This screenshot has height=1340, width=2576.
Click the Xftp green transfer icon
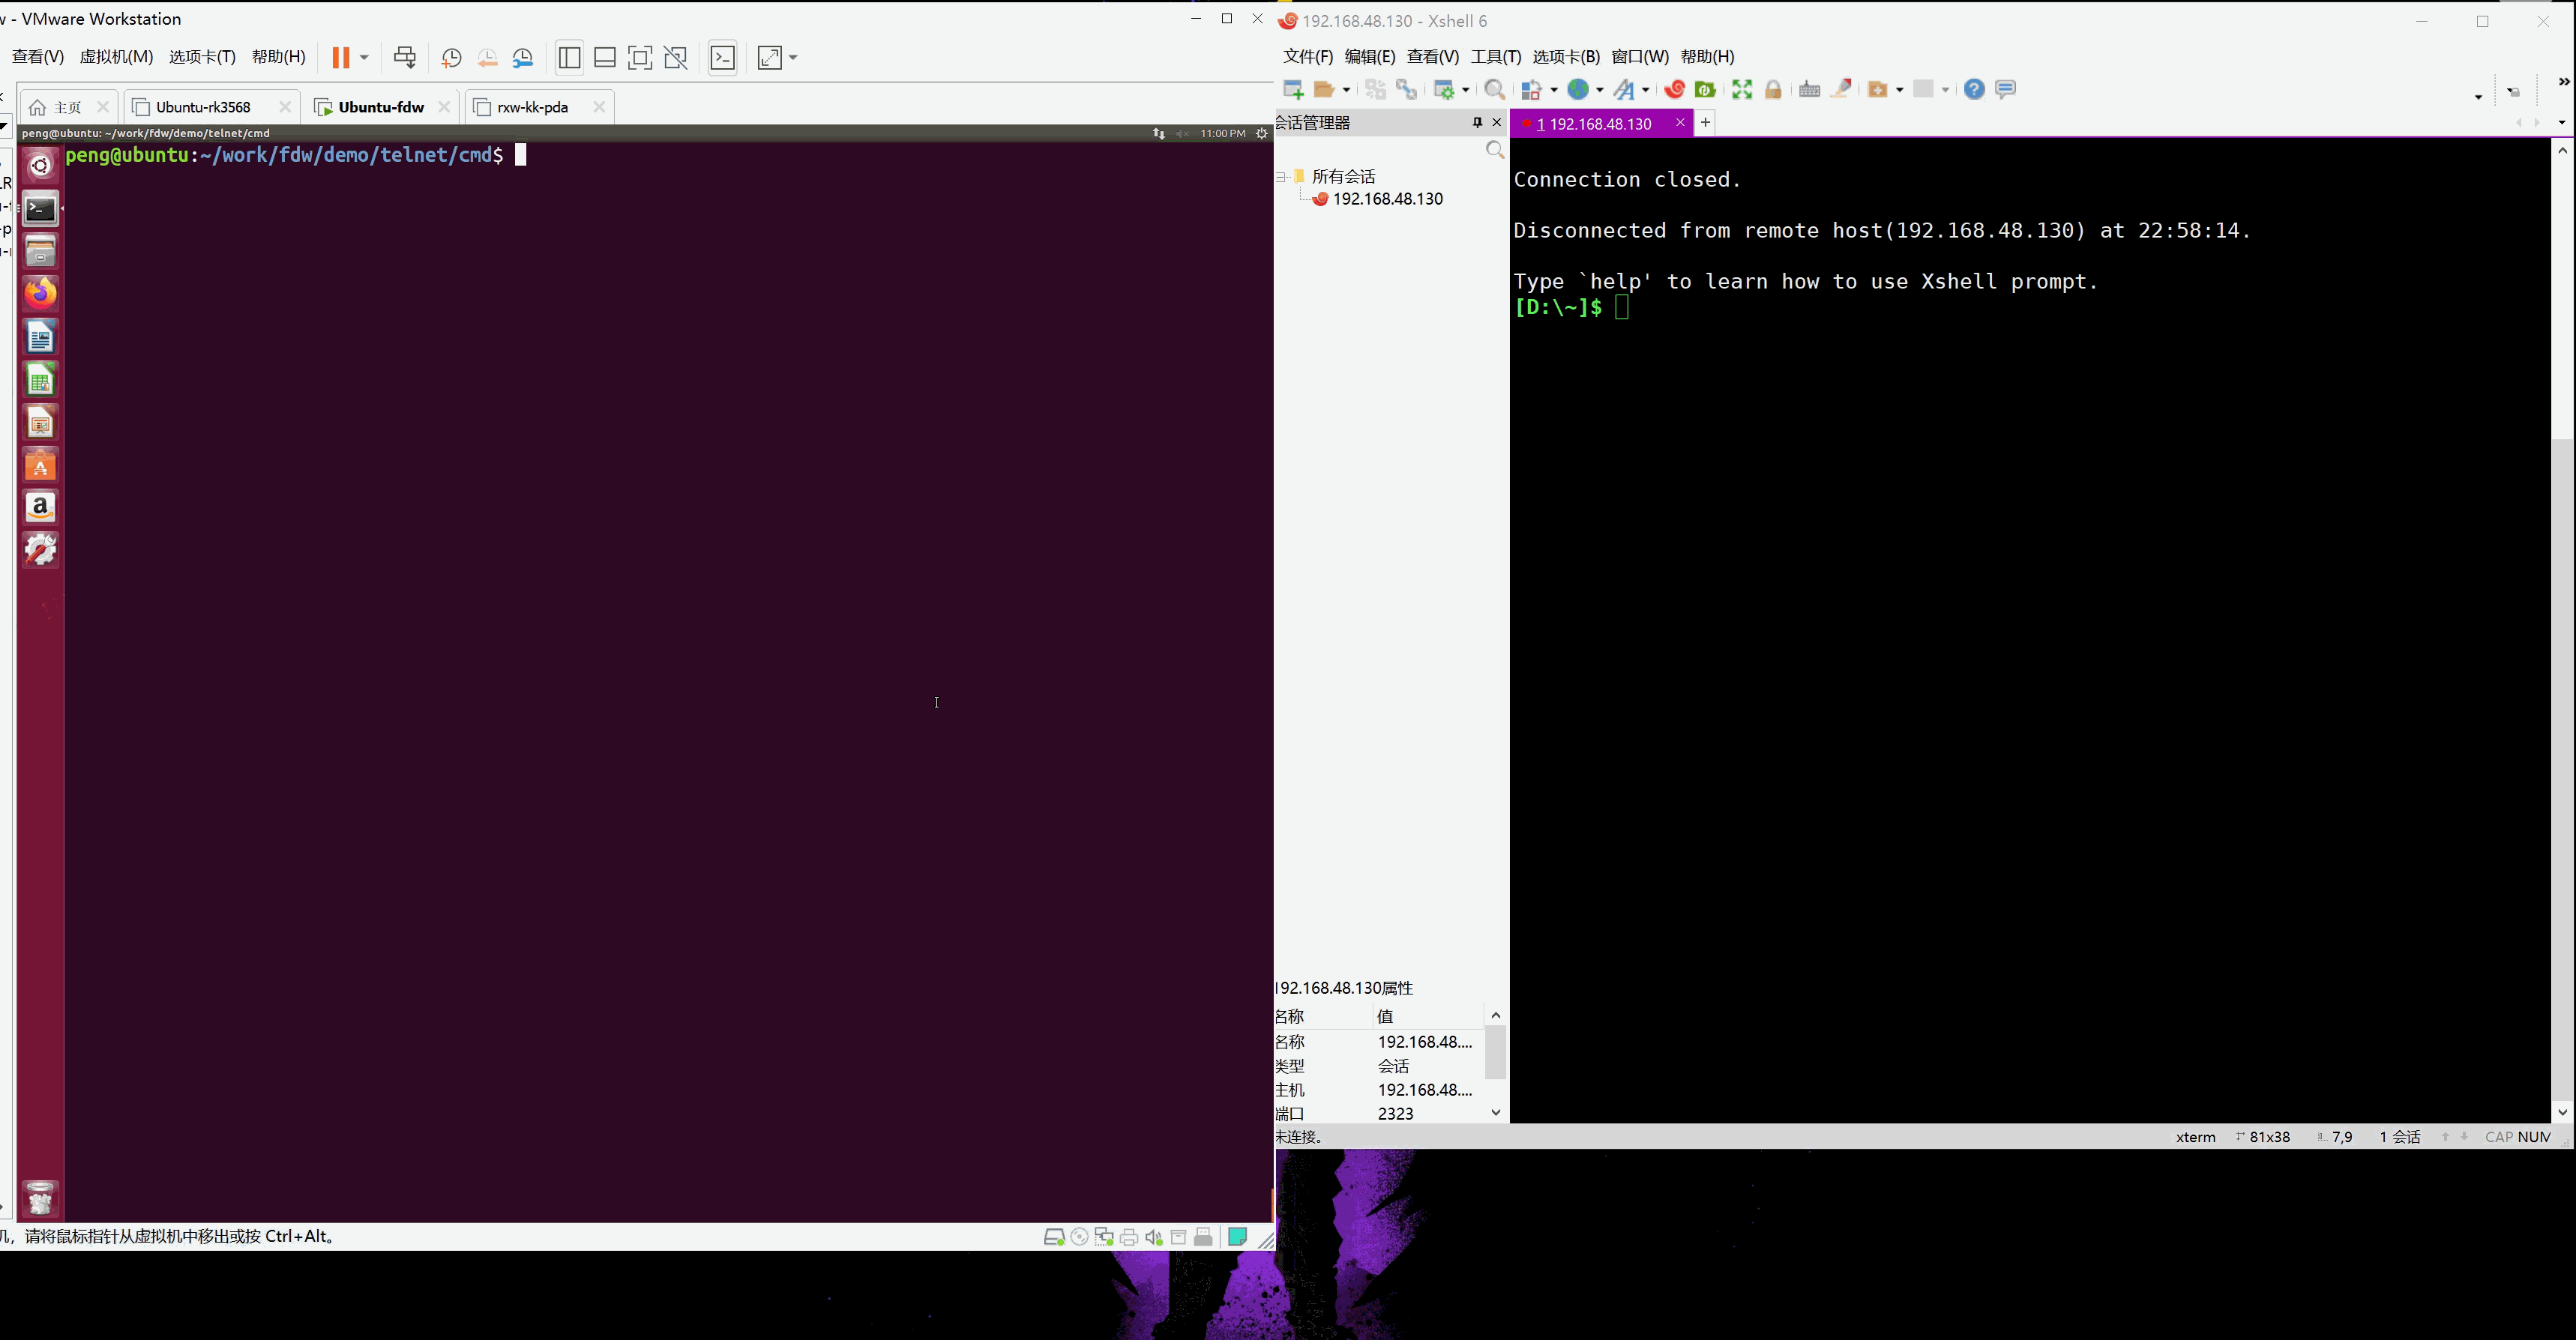[1705, 90]
